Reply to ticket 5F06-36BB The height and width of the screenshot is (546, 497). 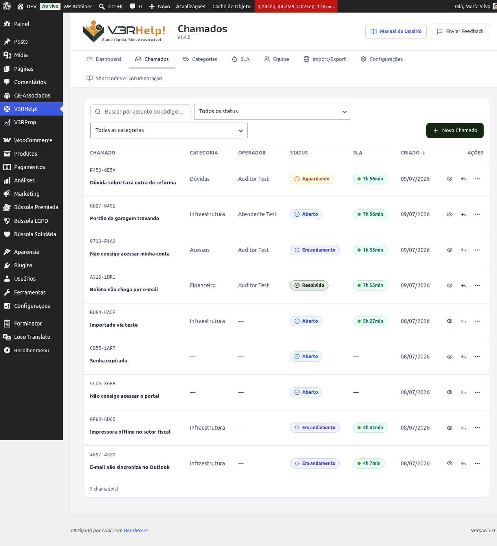463,392
